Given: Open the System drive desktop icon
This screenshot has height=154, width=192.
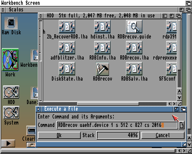Looking at the screenshot, I should pyautogui.click(x=11, y=113).
